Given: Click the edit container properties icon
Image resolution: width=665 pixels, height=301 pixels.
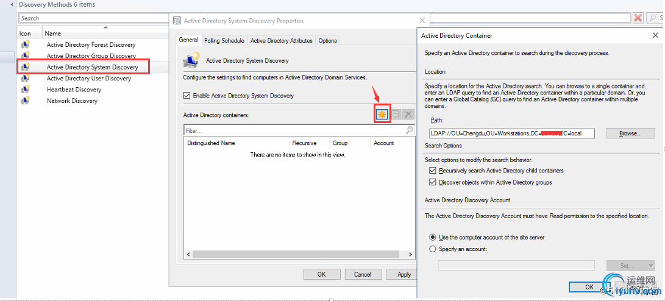Looking at the screenshot, I should [395, 115].
